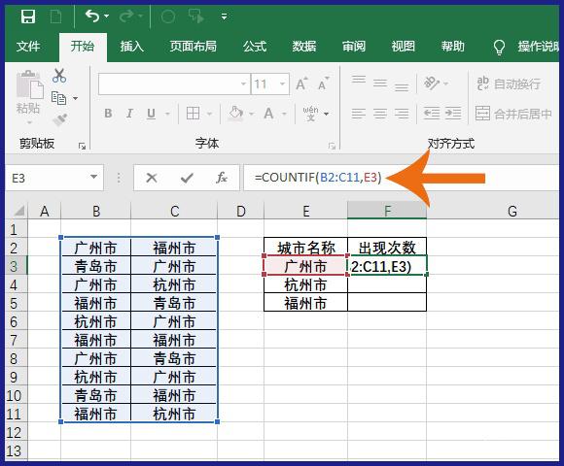Expand the Copy options dropdown arrow

[x=75, y=98]
